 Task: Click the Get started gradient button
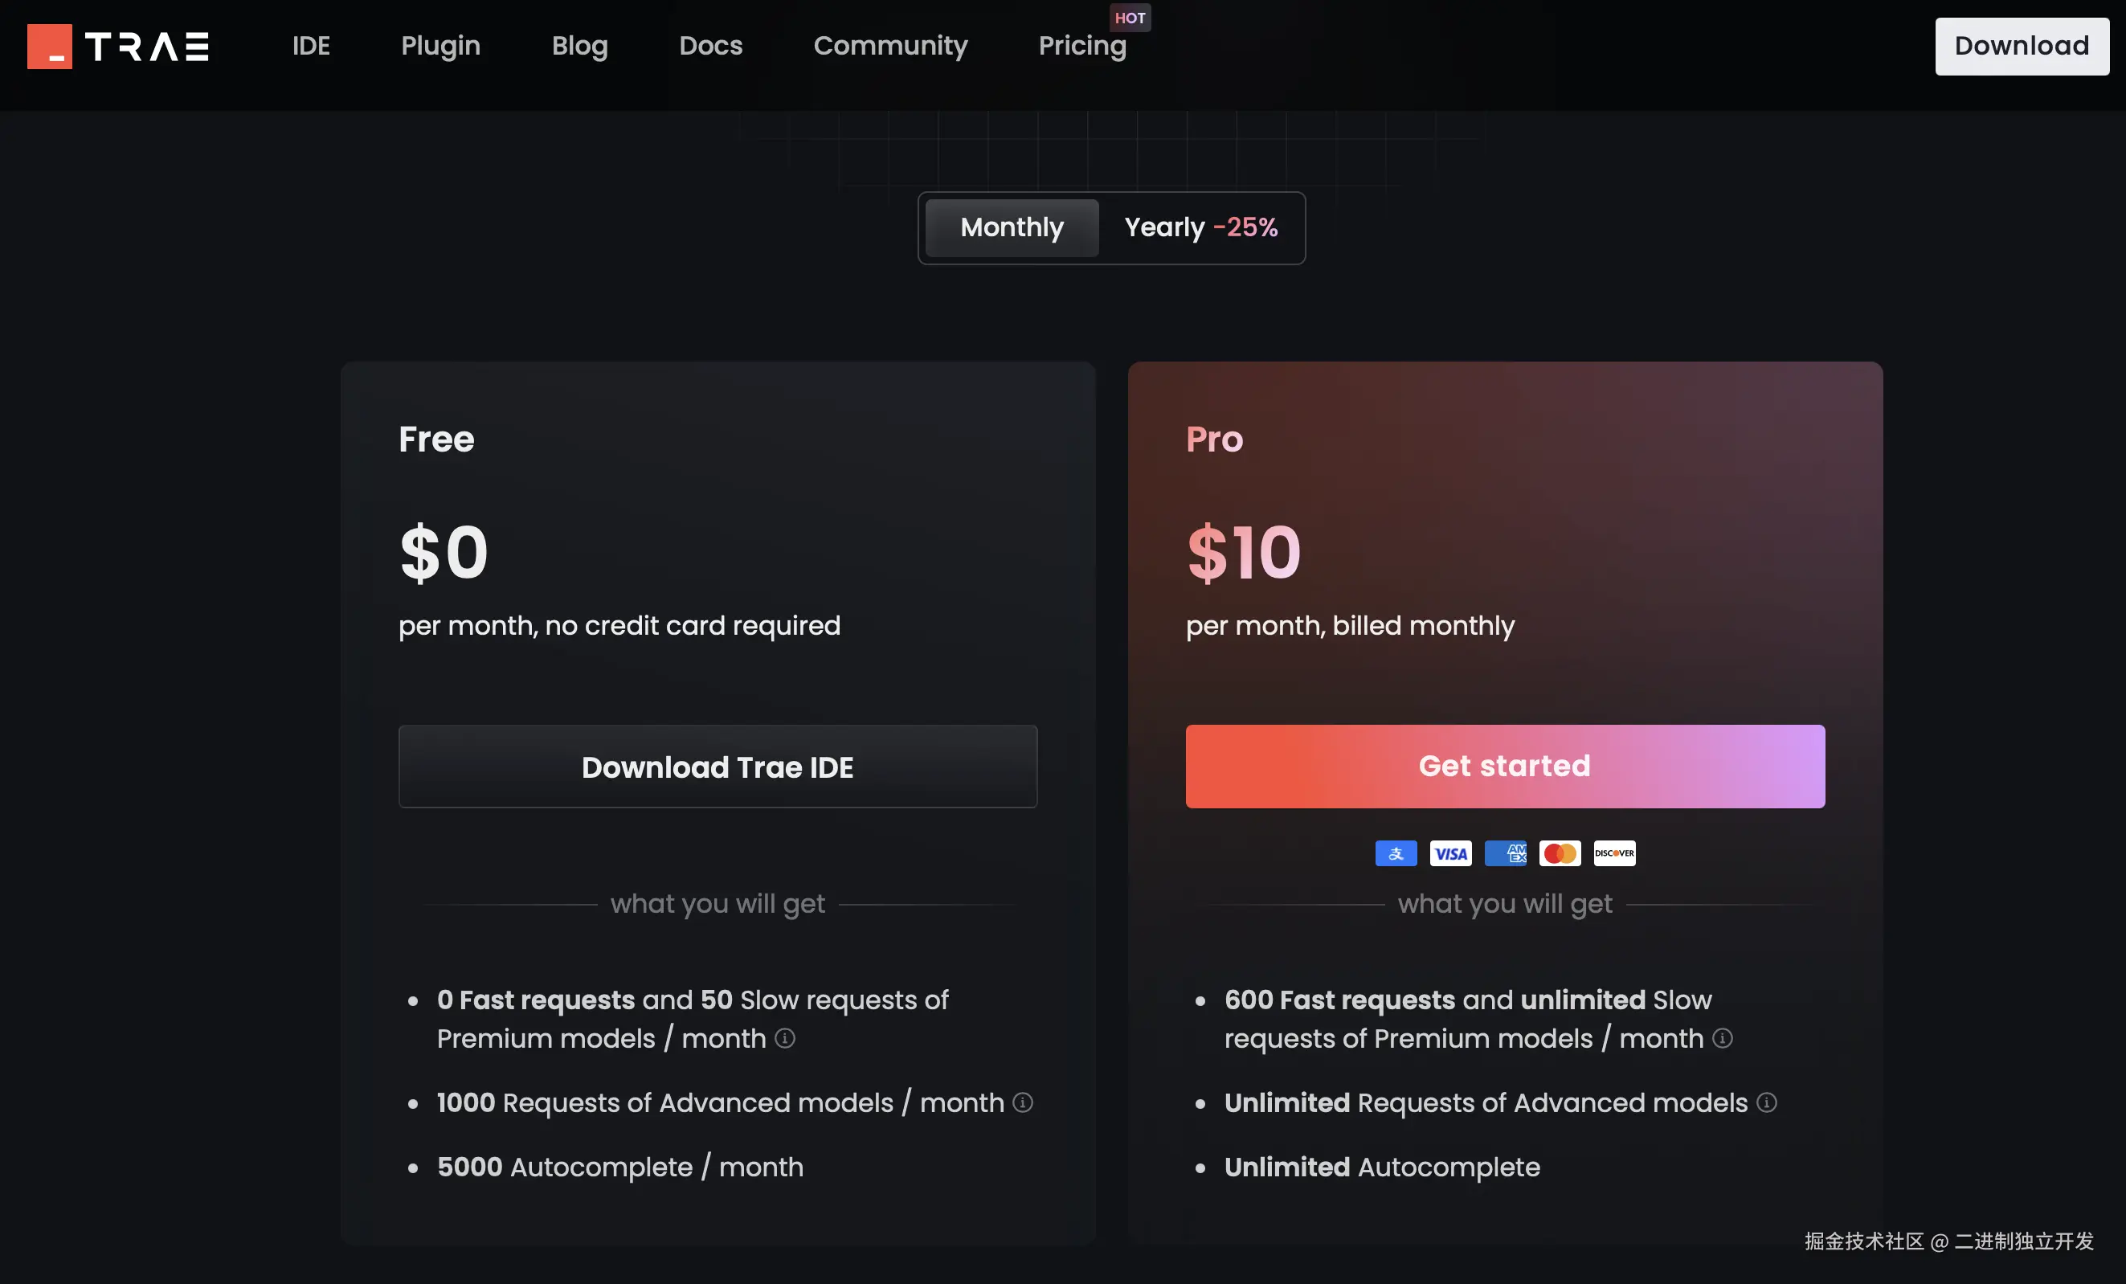(1504, 767)
